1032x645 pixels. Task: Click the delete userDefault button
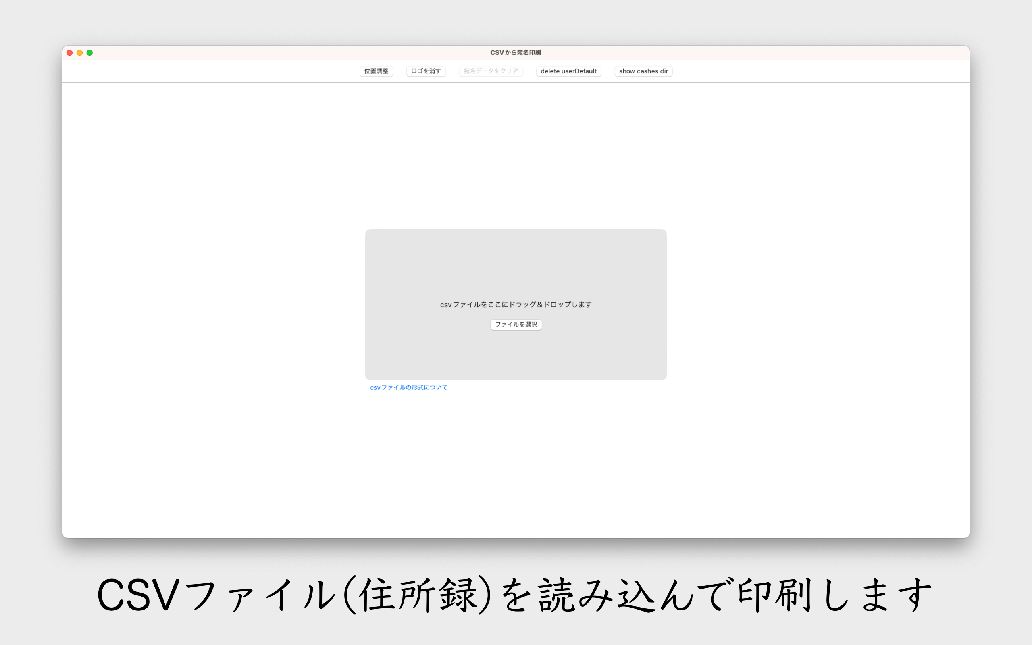tap(568, 71)
